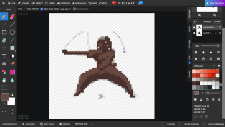Screen dimensions: 225x127
Task: Hide Layer 1 visibility dot
Action: point(194,33)
